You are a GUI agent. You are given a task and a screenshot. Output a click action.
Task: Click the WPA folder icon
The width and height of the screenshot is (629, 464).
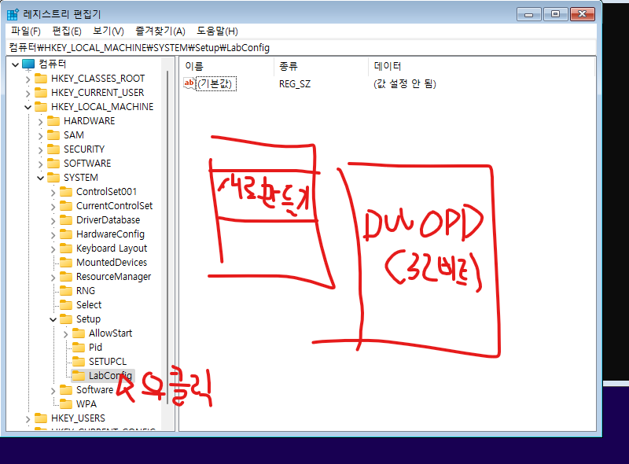coord(66,403)
